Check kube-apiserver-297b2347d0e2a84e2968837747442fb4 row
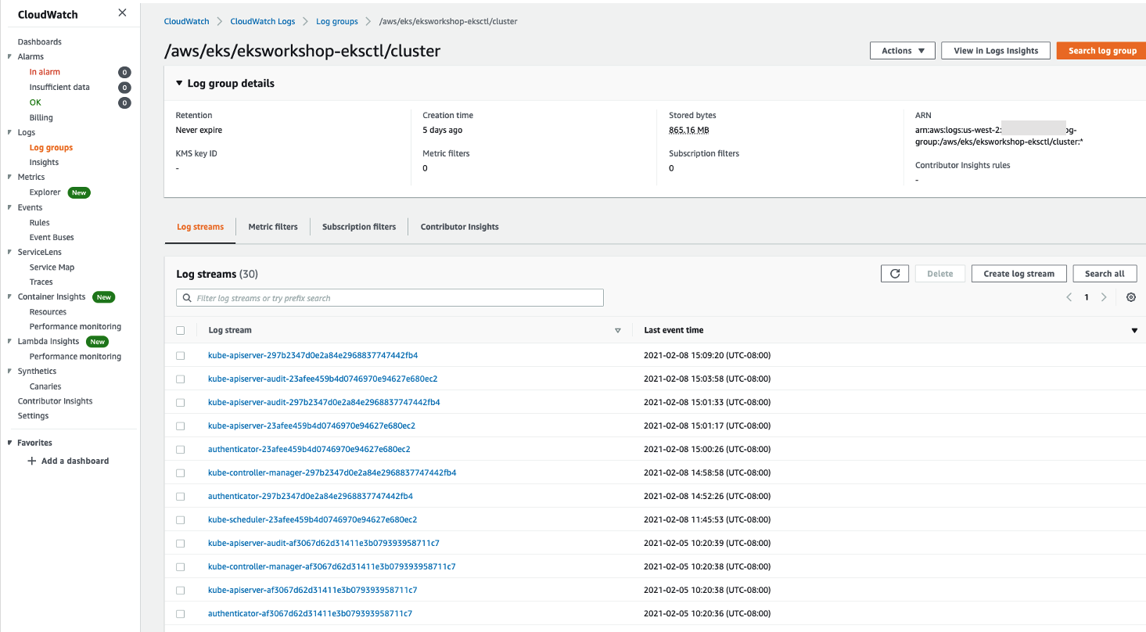The image size is (1146, 632). point(181,356)
